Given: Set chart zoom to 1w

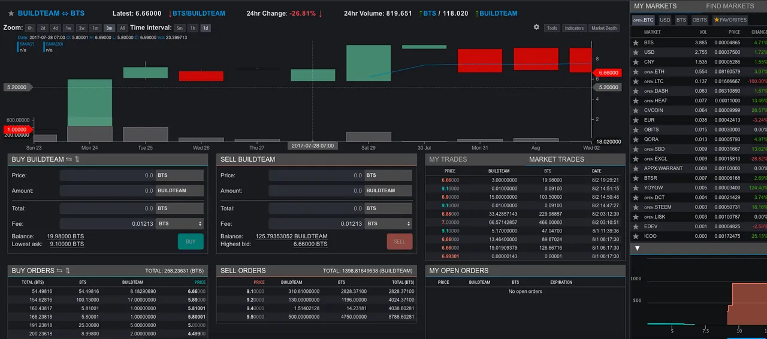Looking at the screenshot, I should (x=68, y=28).
